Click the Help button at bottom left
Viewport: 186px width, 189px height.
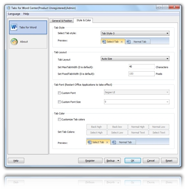coord(16,161)
